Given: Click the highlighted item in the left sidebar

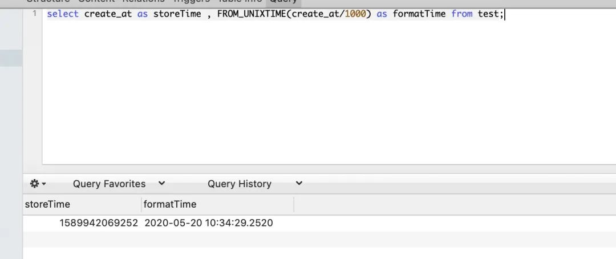Looking at the screenshot, I should pyautogui.click(x=11, y=58).
